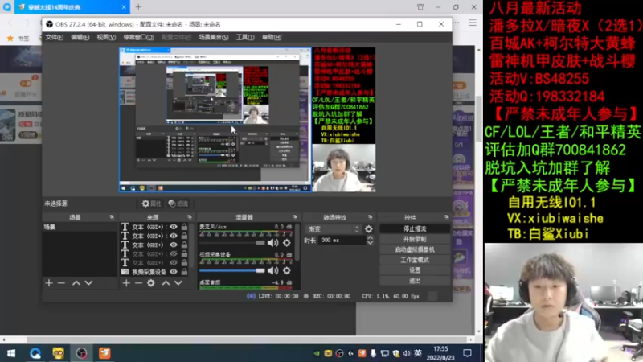The height and width of the screenshot is (362, 643).
Task: Remove source with the minus icon
Action: coord(138,283)
